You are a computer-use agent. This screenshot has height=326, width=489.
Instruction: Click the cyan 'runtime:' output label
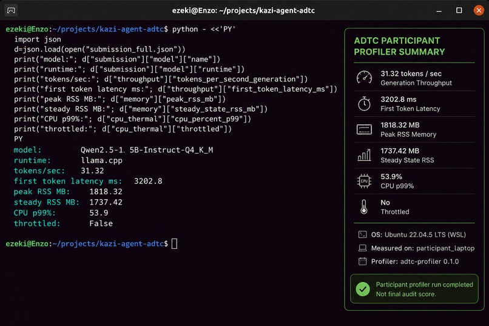click(32, 161)
